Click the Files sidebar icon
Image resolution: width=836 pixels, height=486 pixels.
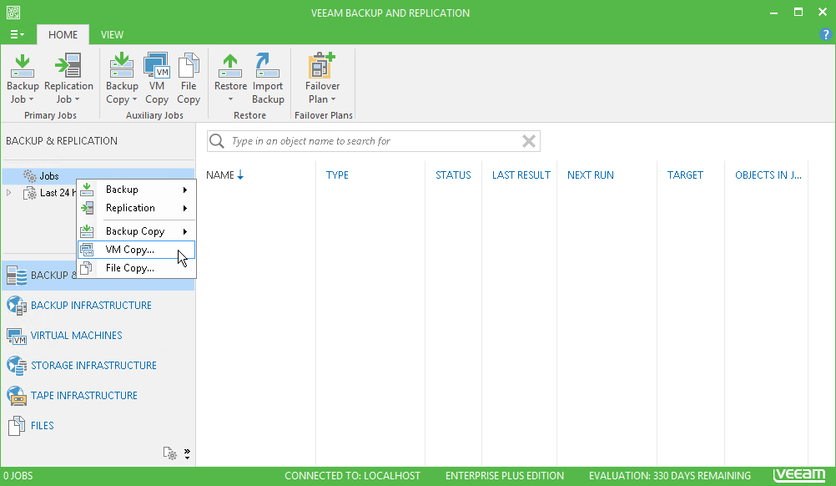[17, 426]
